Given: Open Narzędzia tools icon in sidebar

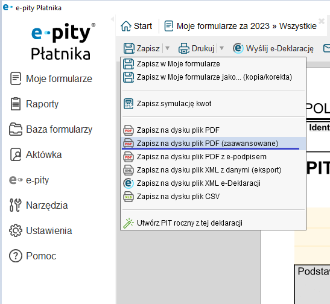Looking at the screenshot, I should tap(15, 205).
